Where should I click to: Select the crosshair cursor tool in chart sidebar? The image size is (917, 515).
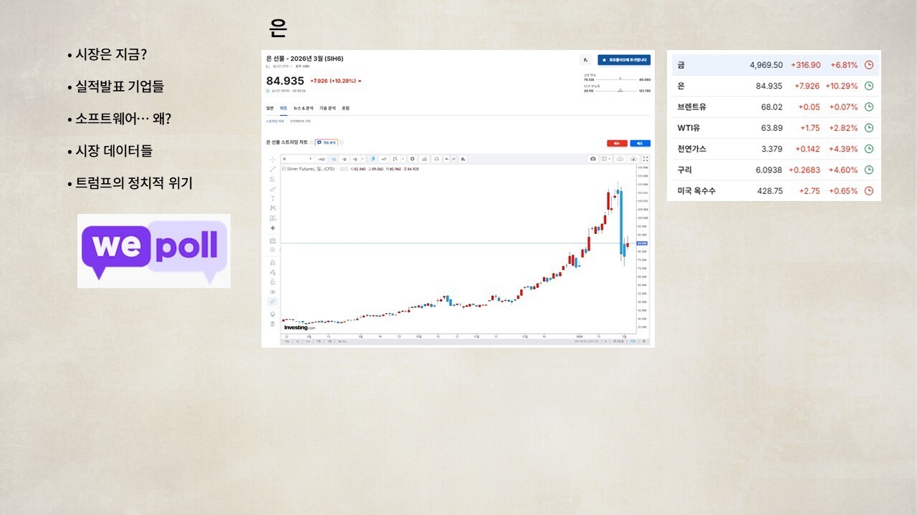click(272, 160)
